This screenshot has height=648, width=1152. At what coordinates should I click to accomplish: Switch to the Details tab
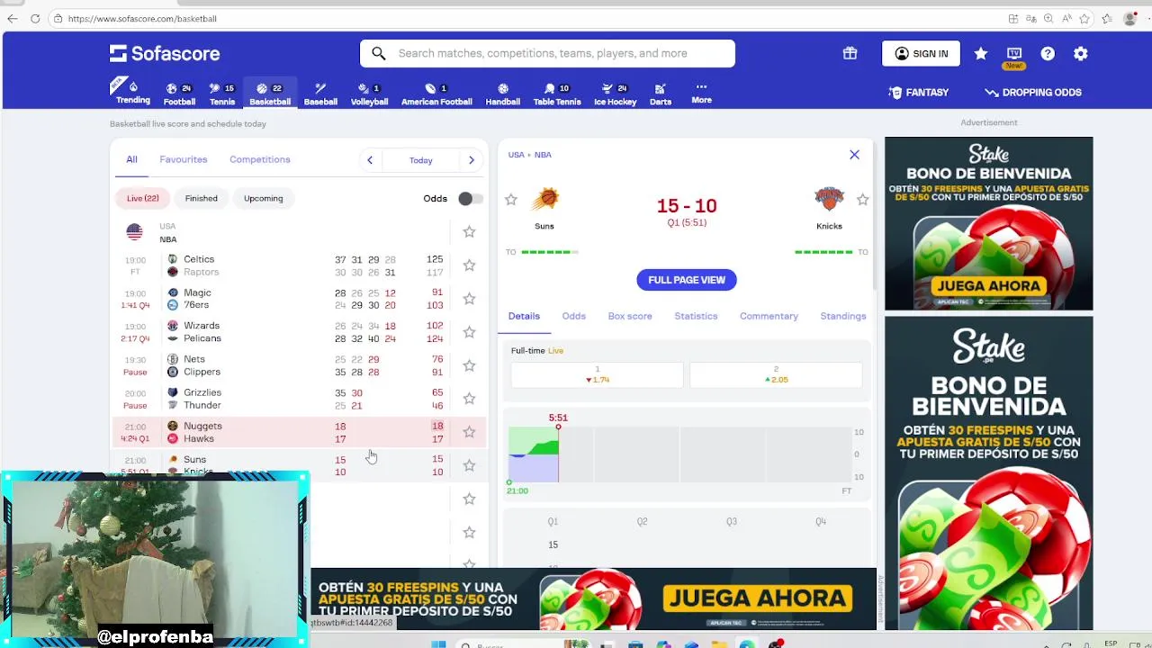coord(524,316)
